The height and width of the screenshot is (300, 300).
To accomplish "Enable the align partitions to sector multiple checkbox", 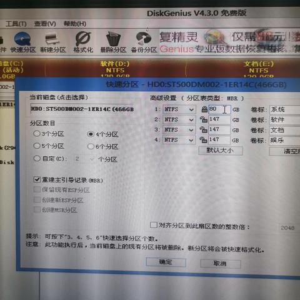I will [x=199, y=226].
